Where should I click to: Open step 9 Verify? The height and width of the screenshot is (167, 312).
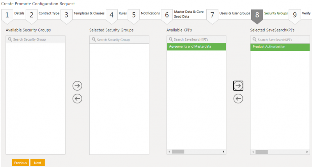[300, 14]
